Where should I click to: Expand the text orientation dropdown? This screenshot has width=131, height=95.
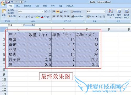(67, 11)
